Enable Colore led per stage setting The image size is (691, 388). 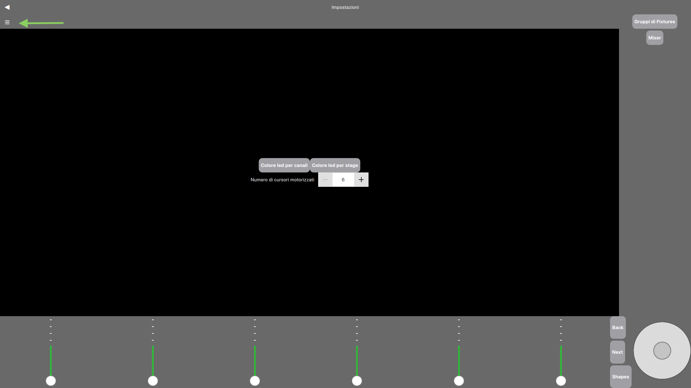pyautogui.click(x=335, y=165)
